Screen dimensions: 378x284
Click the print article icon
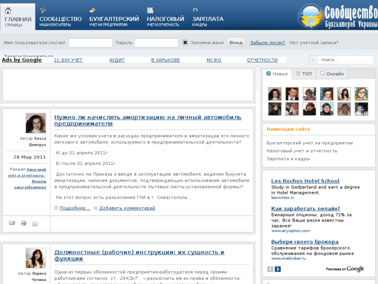tap(23, 223)
